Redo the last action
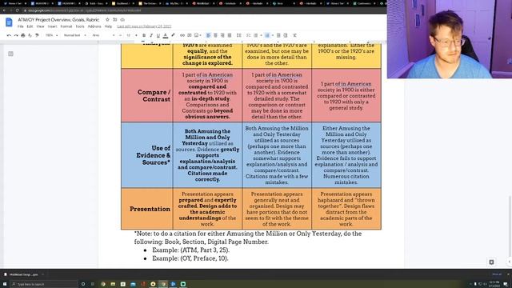 (16, 35)
